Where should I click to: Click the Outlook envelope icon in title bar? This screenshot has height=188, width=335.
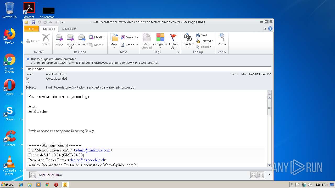[26, 22]
